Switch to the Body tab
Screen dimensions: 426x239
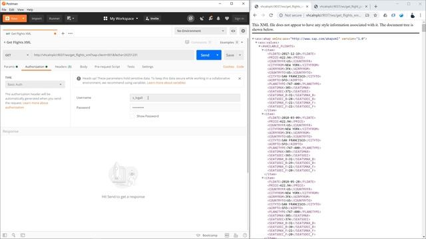(x=84, y=66)
